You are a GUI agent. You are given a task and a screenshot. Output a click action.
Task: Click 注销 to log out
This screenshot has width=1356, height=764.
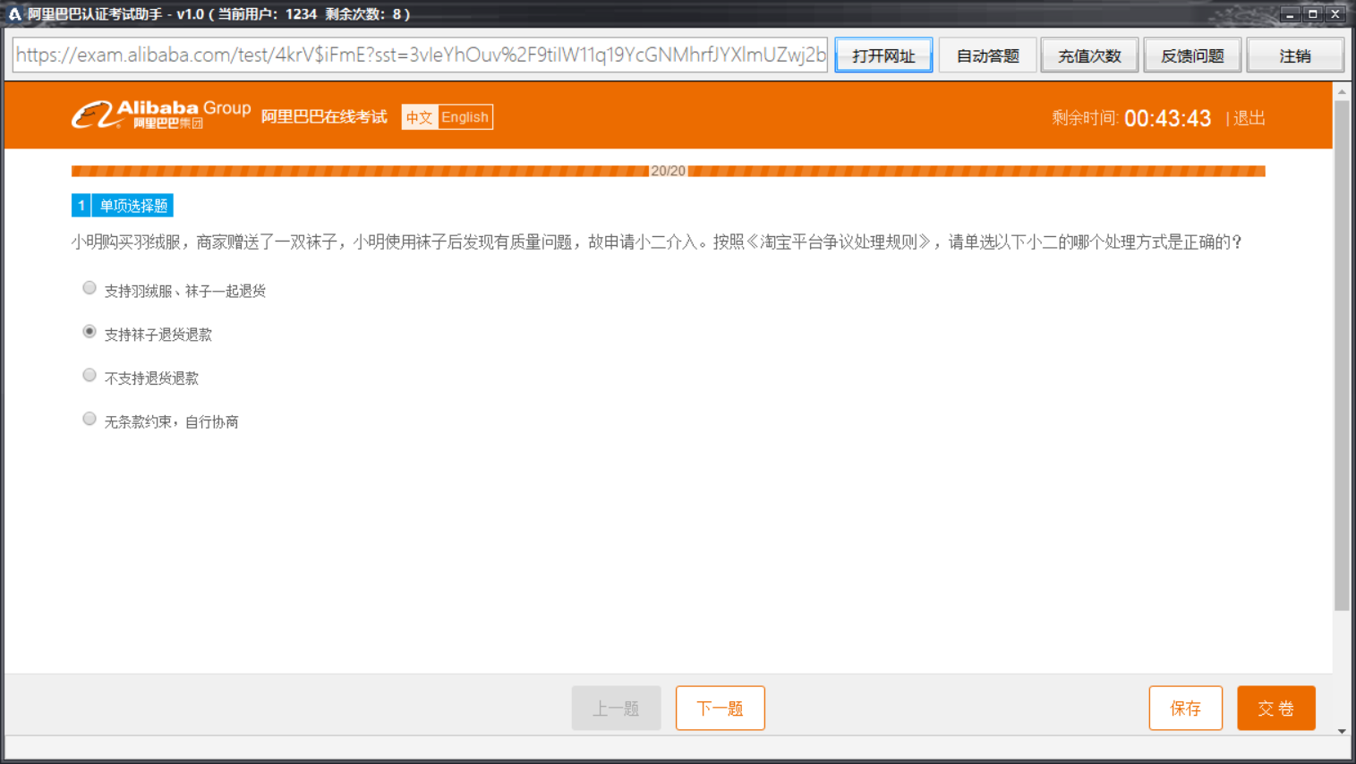point(1295,55)
